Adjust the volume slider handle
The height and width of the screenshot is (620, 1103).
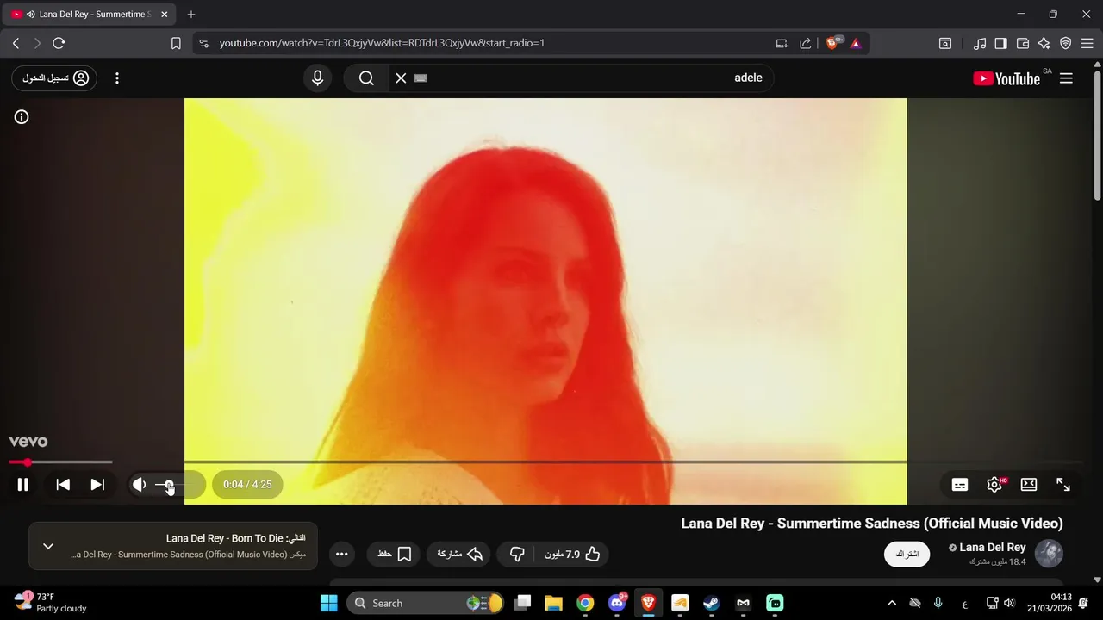click(169, 485)
